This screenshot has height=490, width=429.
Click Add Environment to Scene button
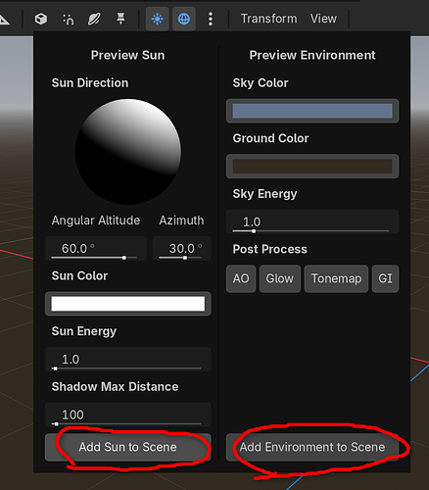click(312, 447)
